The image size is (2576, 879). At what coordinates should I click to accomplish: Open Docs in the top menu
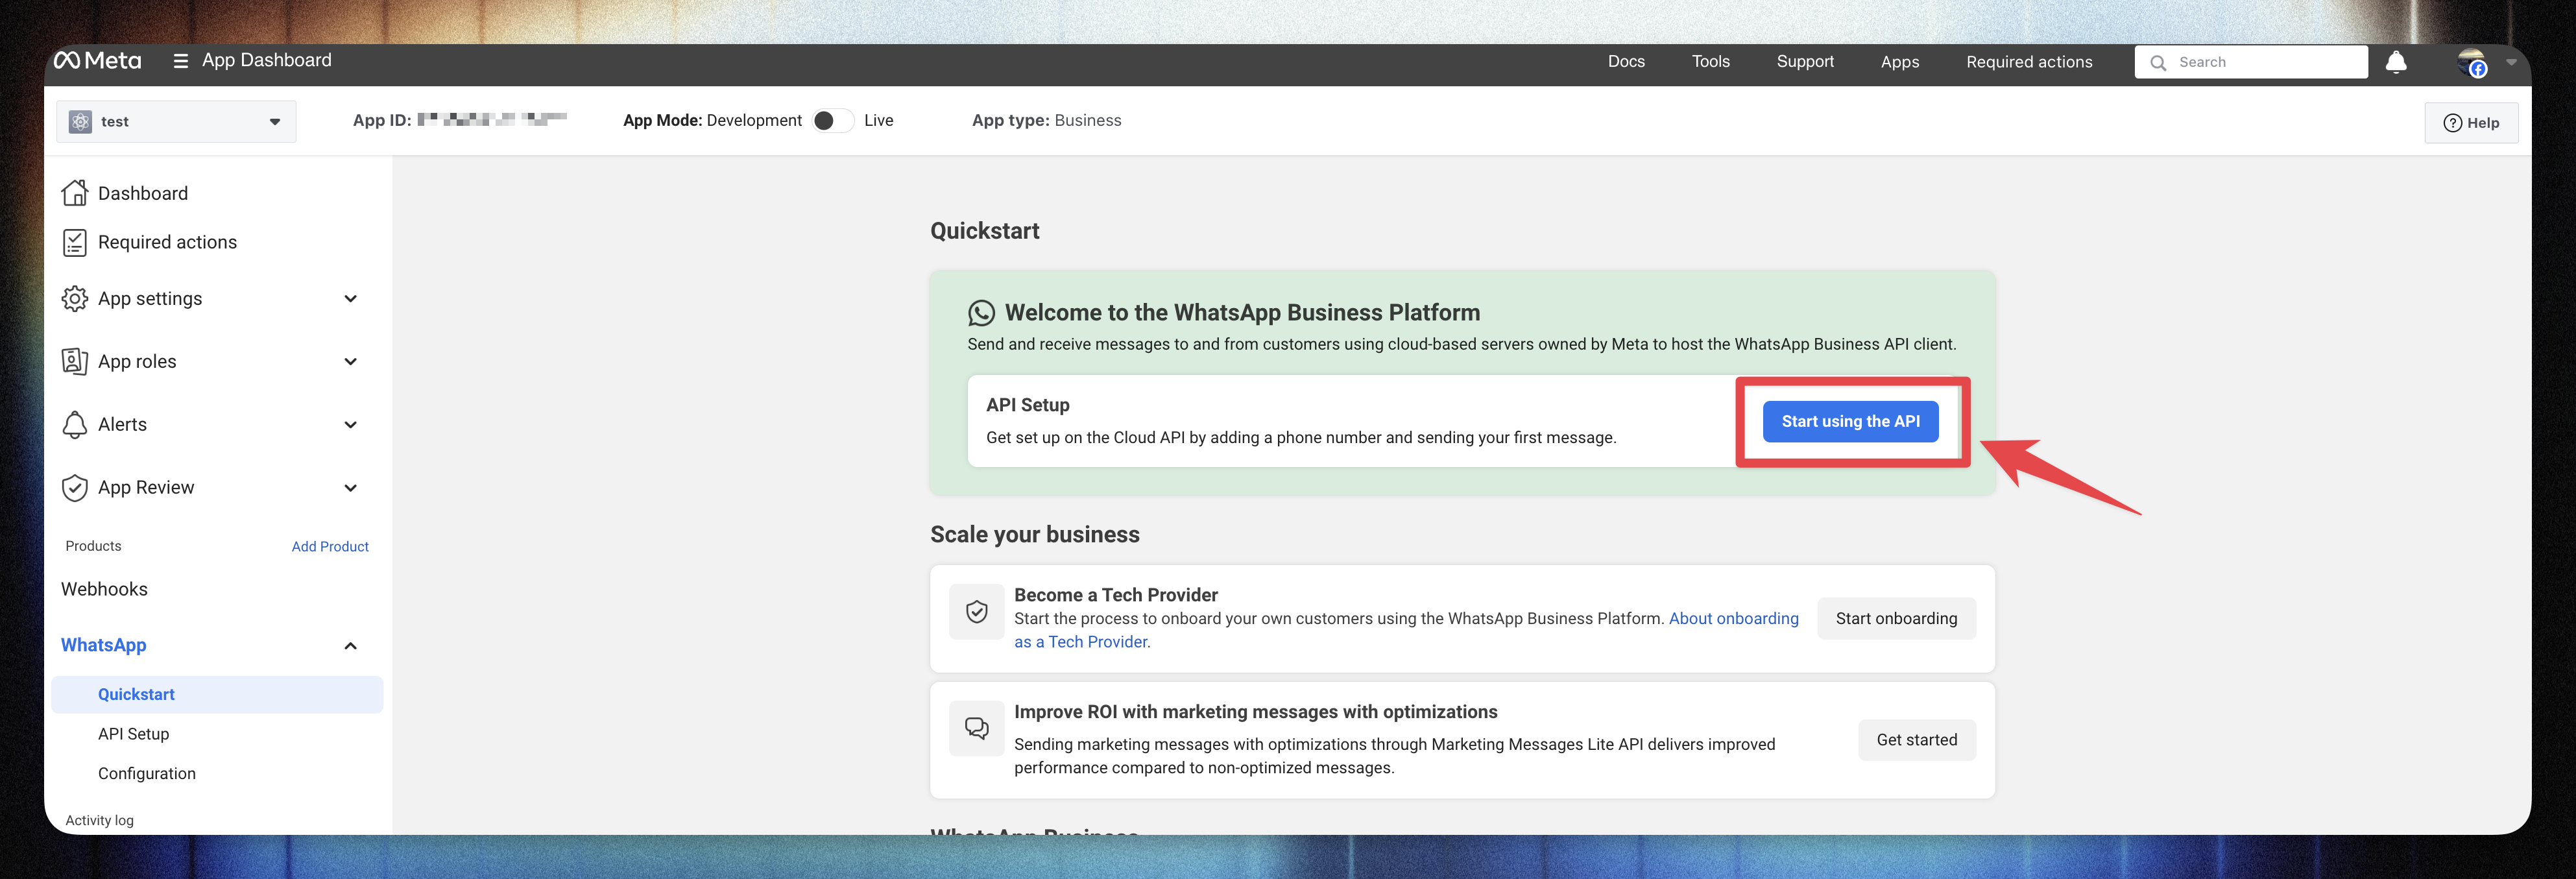(x=1625, y=62)
